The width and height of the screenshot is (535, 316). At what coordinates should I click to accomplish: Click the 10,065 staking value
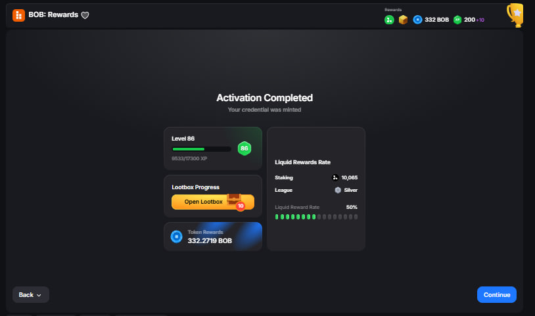[350, 177]
